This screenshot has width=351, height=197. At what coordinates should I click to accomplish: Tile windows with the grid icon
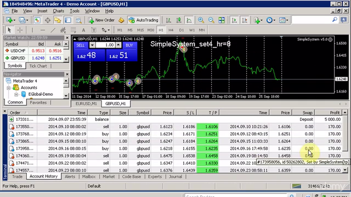click(x=222, y=20)
